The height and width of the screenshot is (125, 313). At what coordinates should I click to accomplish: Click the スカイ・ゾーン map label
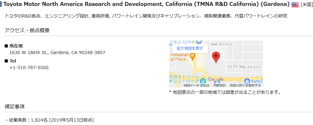184,79
